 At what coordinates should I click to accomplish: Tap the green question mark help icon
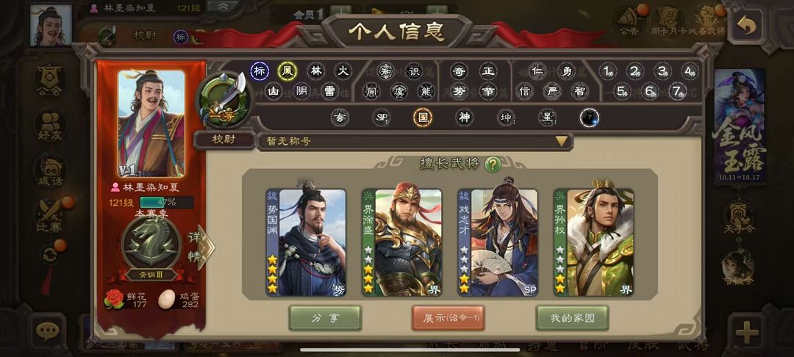click(x=493, y=164)
